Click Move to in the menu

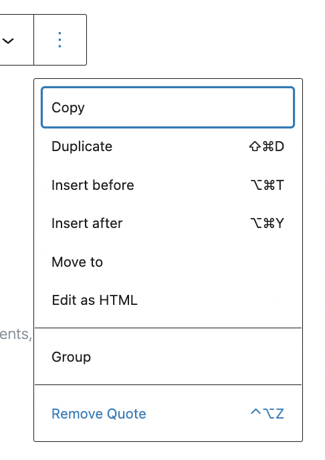coord(168,262)
